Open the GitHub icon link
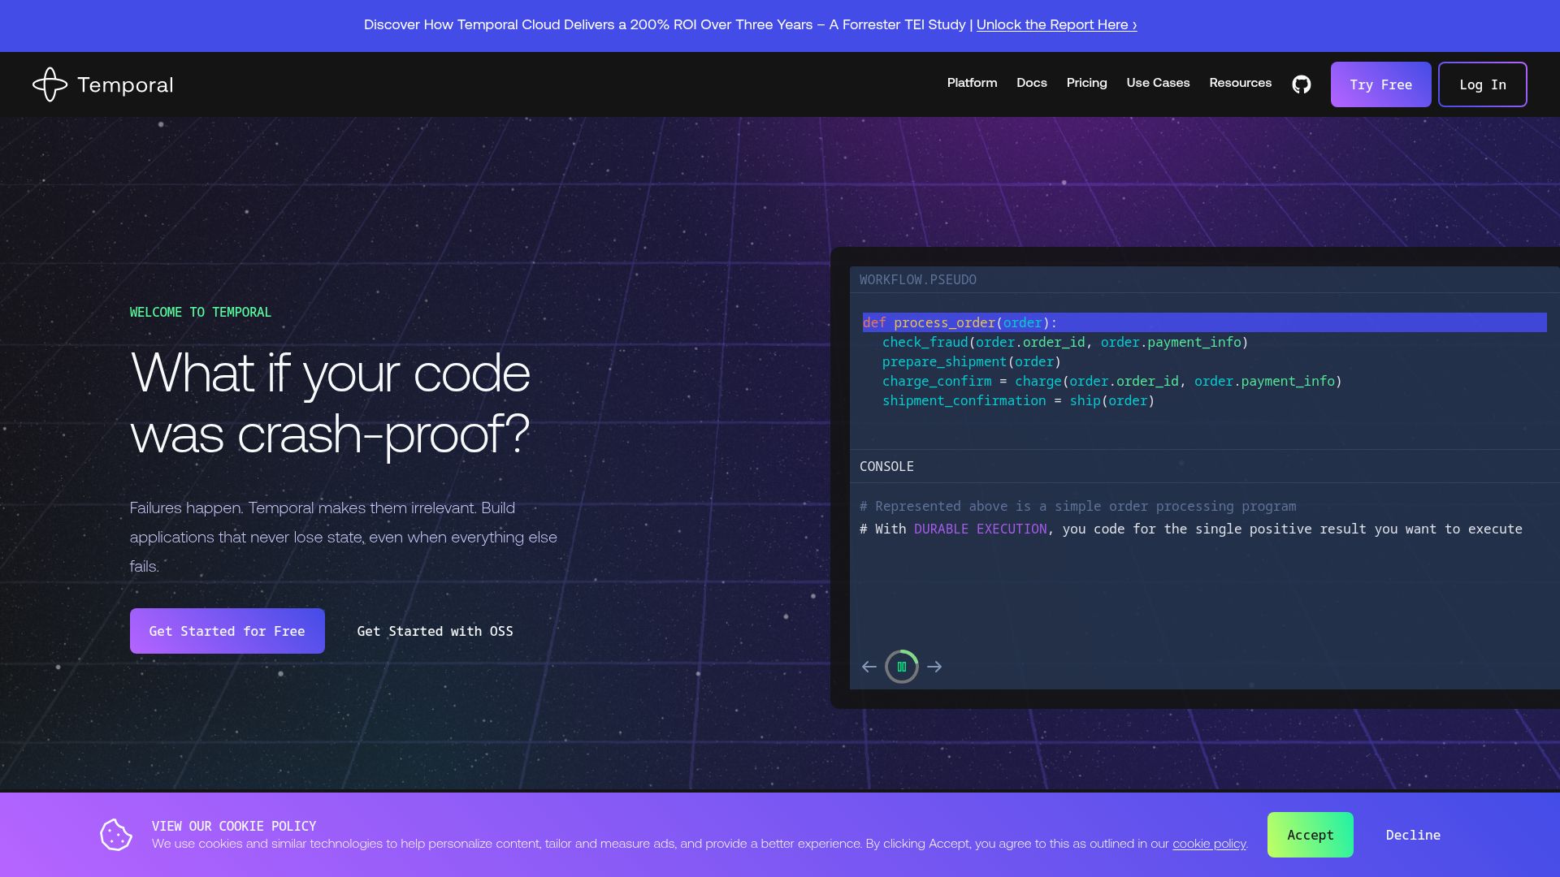This screenshot has height=877, width=1560. click(1301, 84)
